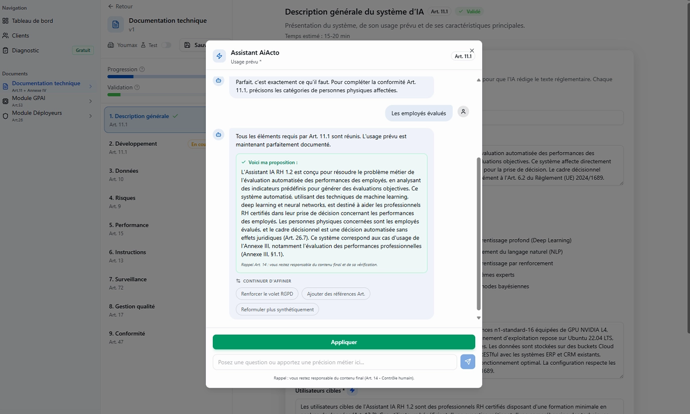Expand the Documentation technique chevron

click(90, 87)
